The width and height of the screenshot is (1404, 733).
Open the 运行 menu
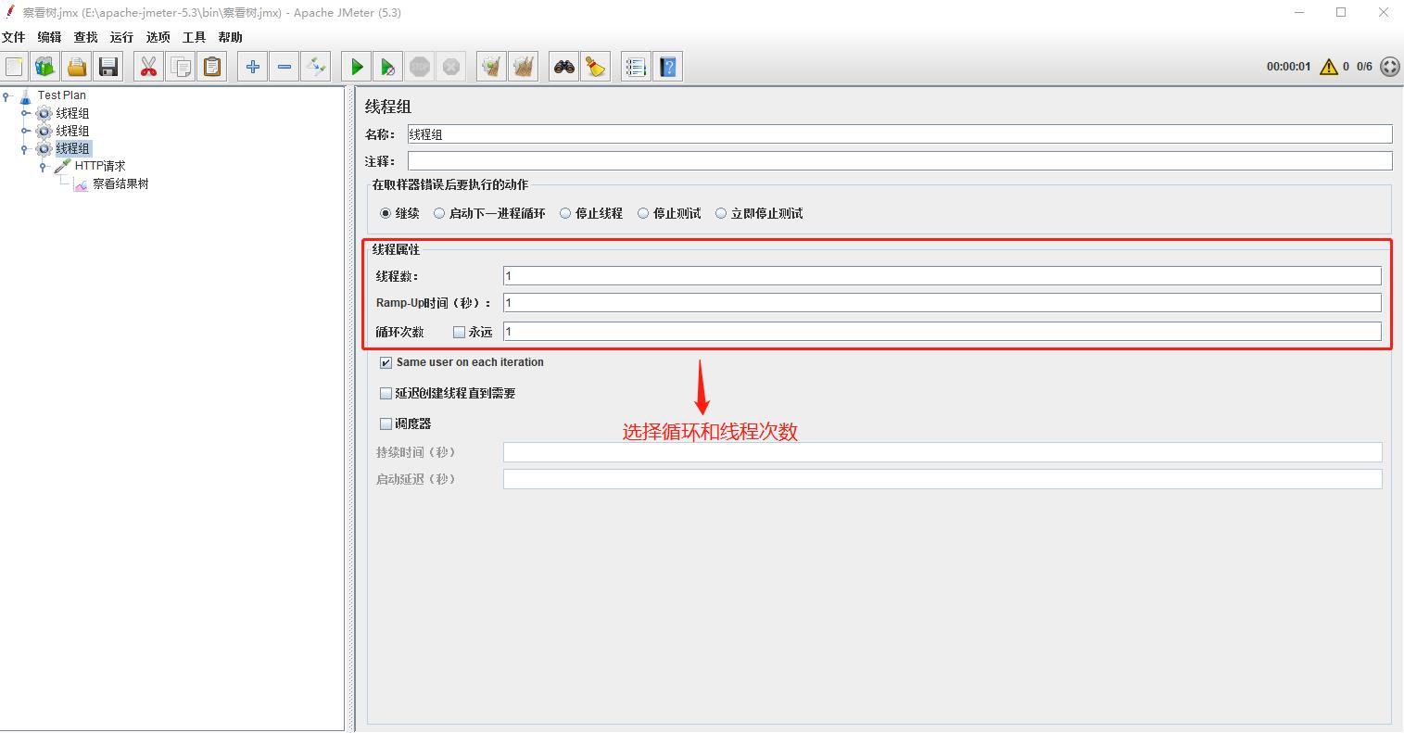121,37
